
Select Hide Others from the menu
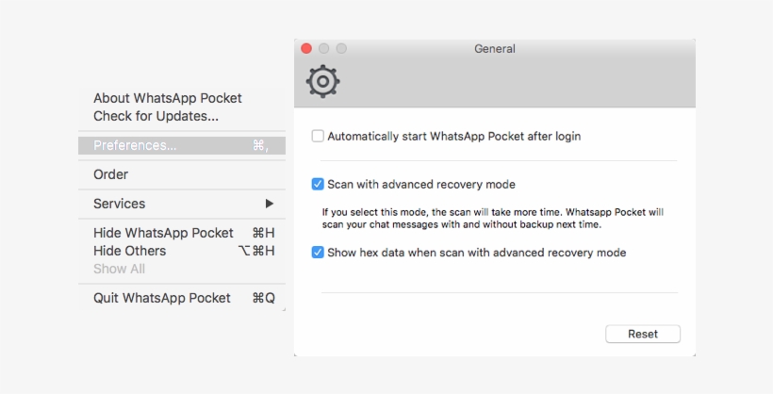[182, 251]
